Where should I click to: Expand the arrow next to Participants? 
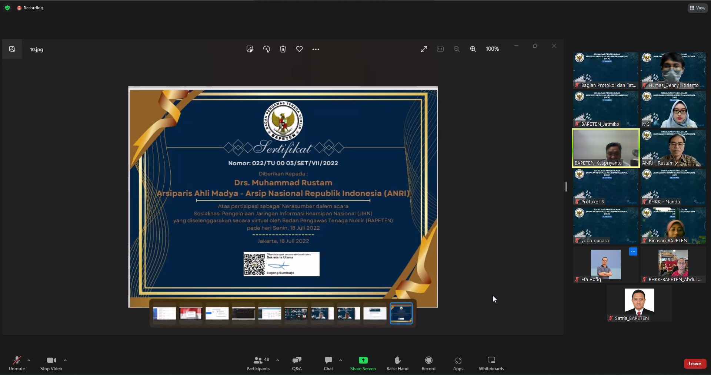pyautogui.click(x=278, y=360)
